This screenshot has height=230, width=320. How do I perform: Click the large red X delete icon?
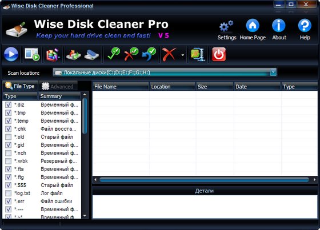pos(169,54)
